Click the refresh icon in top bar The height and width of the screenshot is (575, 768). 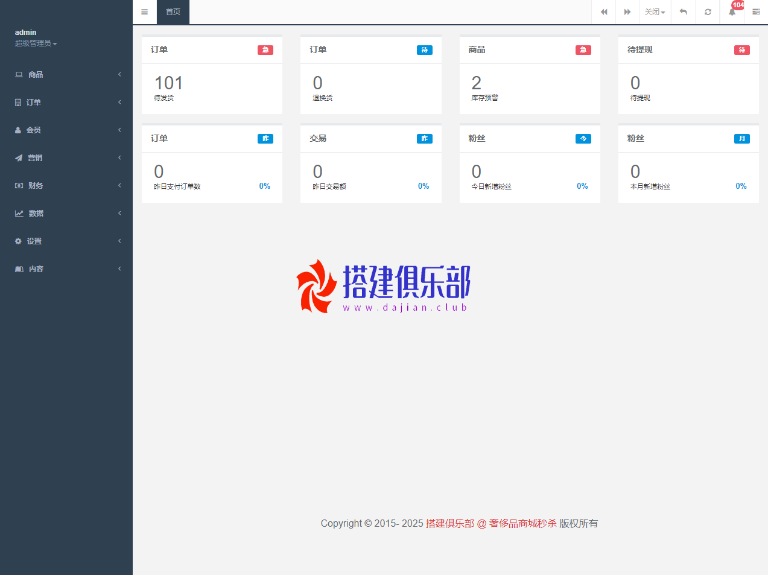click(x=708, y=12)
